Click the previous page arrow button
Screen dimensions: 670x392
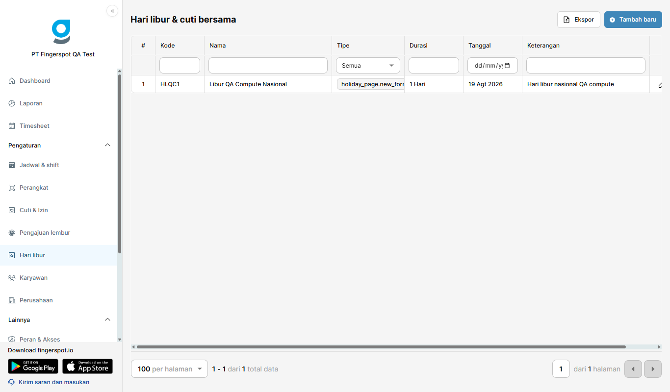click(633, 369)
